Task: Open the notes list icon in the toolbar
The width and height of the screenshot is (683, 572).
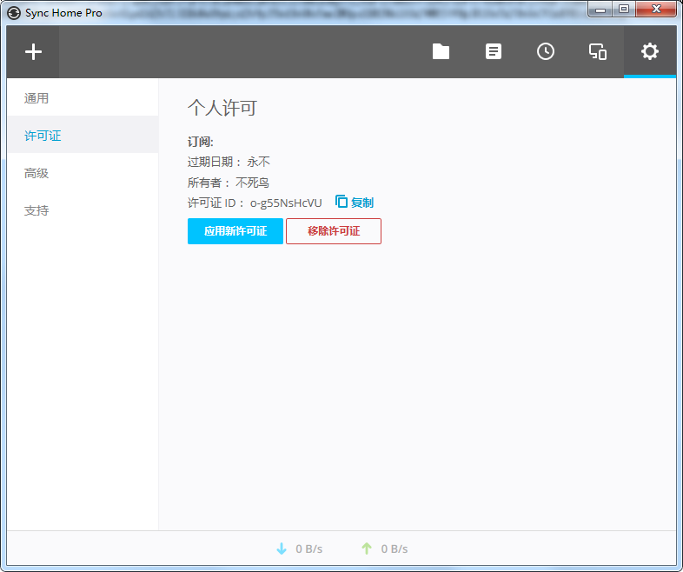Action: click(x=494, y=52)
